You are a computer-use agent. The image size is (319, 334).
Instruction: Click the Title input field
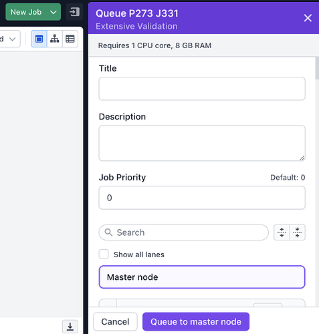[202, 89]
